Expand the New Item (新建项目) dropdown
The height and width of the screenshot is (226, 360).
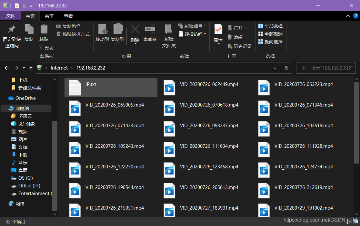(x=192, y=26)
